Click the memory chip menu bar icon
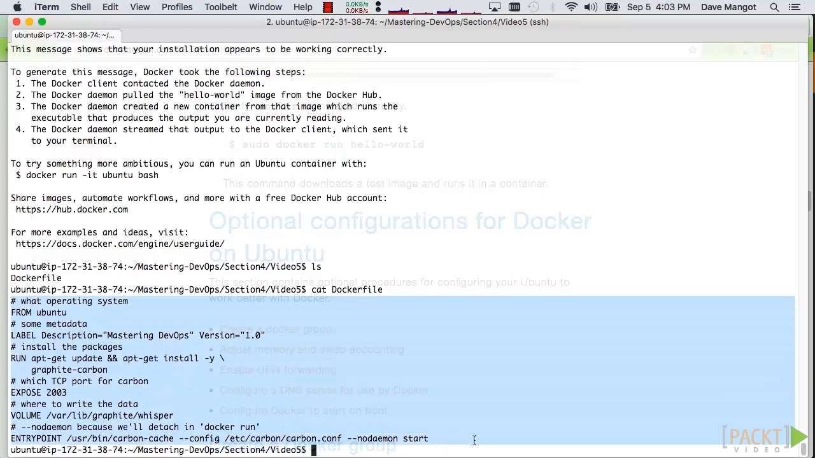 (x=514, y=7)
